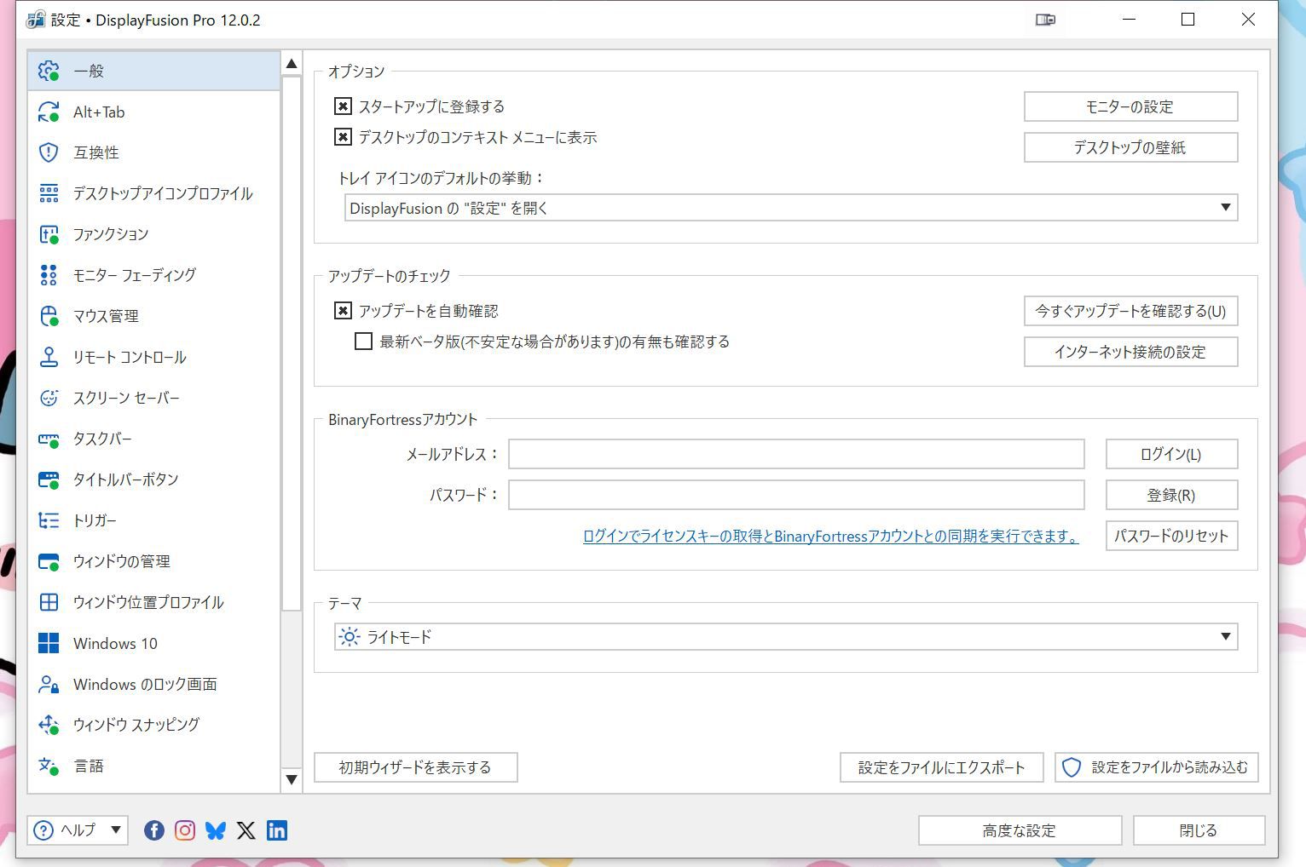Click the LinkedIn icon in the footer

277,830
